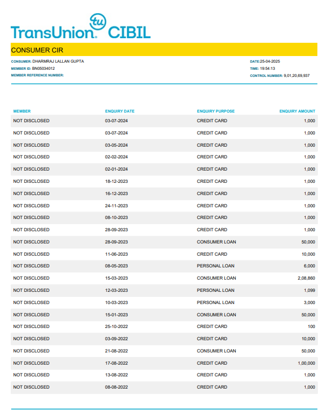Select amount 10,000 in 03-09-2022 row

308,339
